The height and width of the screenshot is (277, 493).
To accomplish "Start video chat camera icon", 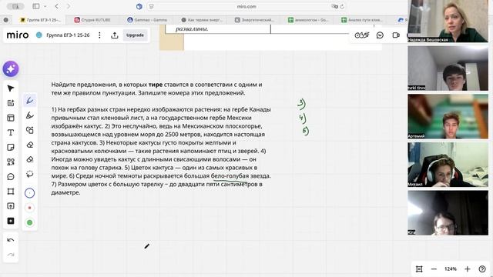I will click(x=396, y=35).
